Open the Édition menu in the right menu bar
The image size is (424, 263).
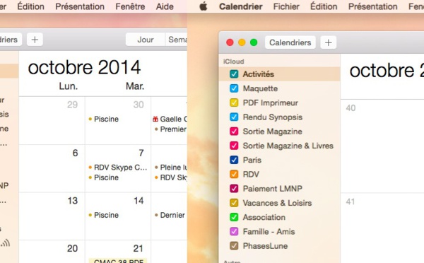click(x=324, y=6)
